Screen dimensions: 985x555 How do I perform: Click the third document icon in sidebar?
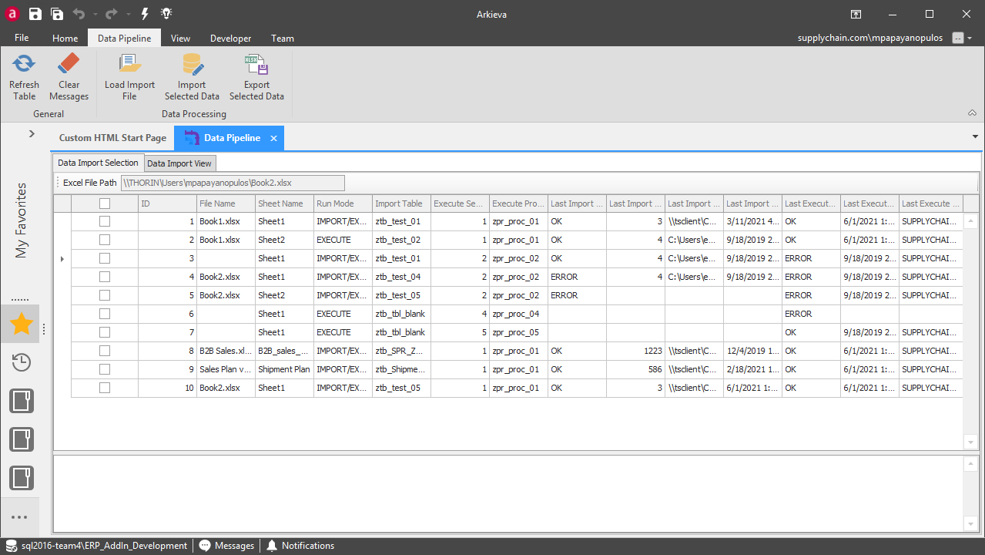tap(21, 478)
